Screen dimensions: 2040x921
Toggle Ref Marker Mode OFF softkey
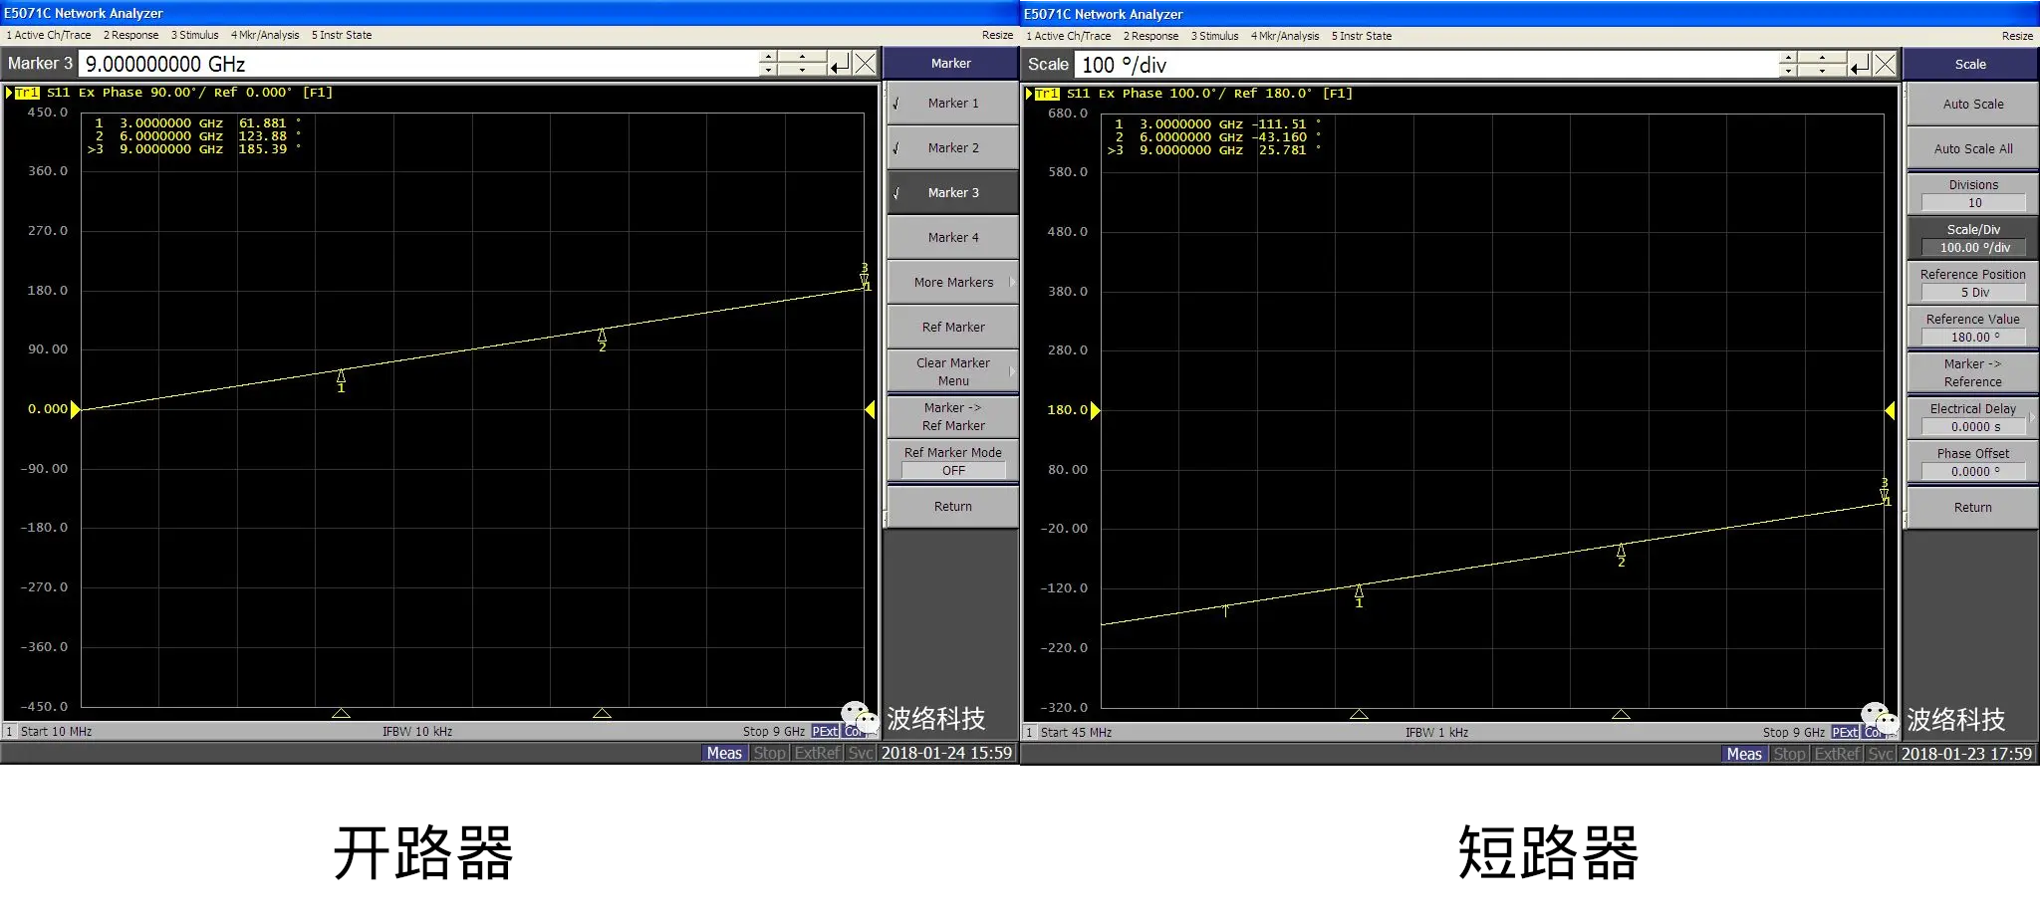pyautogui.click(x=952, y=461)
